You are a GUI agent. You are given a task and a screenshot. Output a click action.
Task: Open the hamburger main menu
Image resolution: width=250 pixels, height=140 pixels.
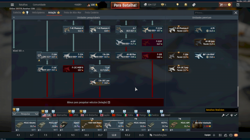pyautogui.click(x=12, y=5)
